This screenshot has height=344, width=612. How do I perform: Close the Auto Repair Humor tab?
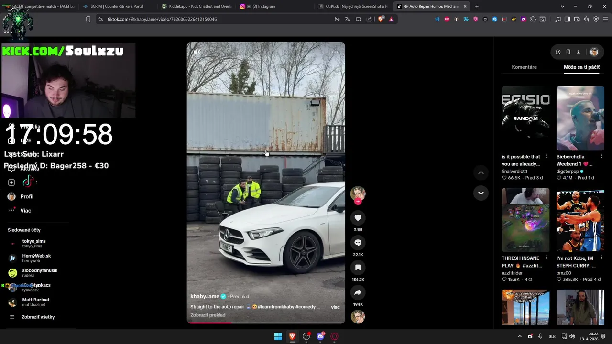(x=465, y=6)
